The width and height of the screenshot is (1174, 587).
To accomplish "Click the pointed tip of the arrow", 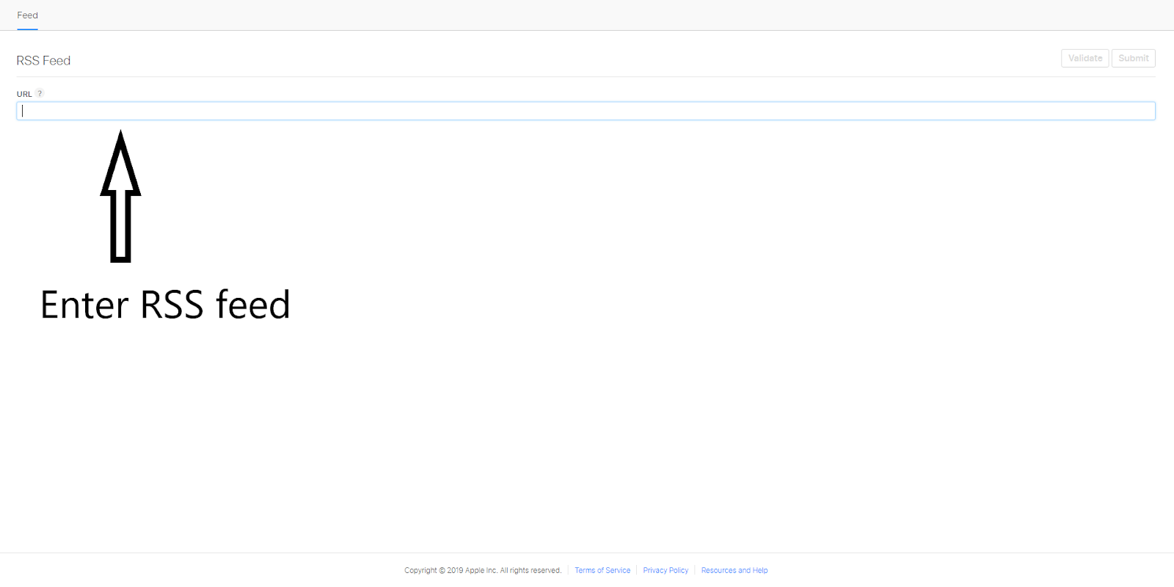I will [120, 134].
